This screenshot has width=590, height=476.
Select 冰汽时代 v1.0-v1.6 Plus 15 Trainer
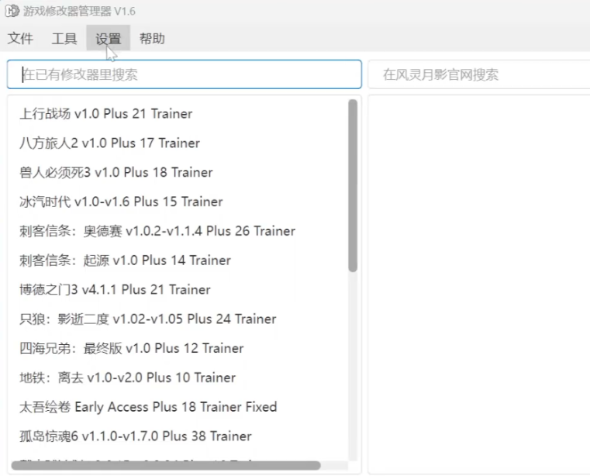(x=121, y=202)
